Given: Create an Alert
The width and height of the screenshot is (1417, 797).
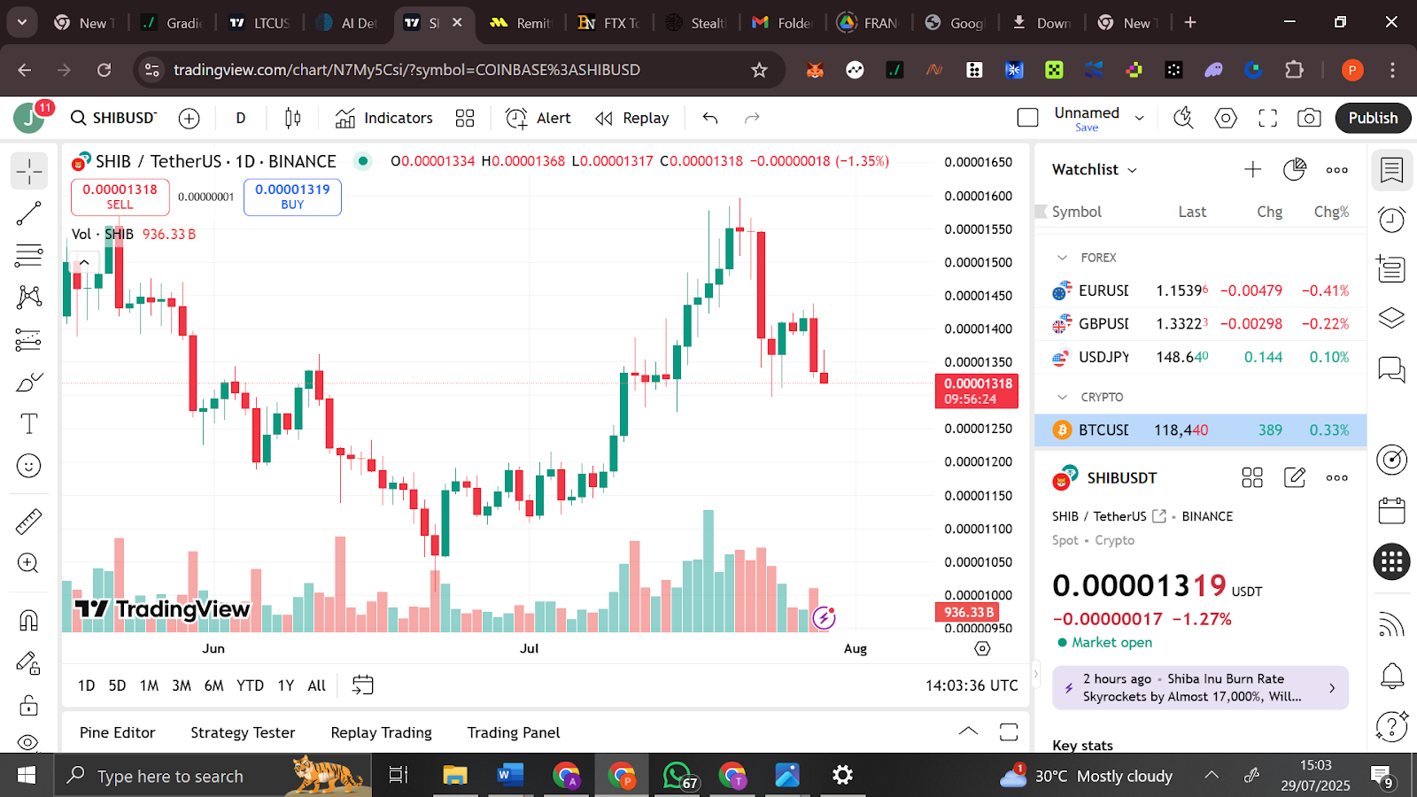Looking at the screenshot, I should click(538, 118).
